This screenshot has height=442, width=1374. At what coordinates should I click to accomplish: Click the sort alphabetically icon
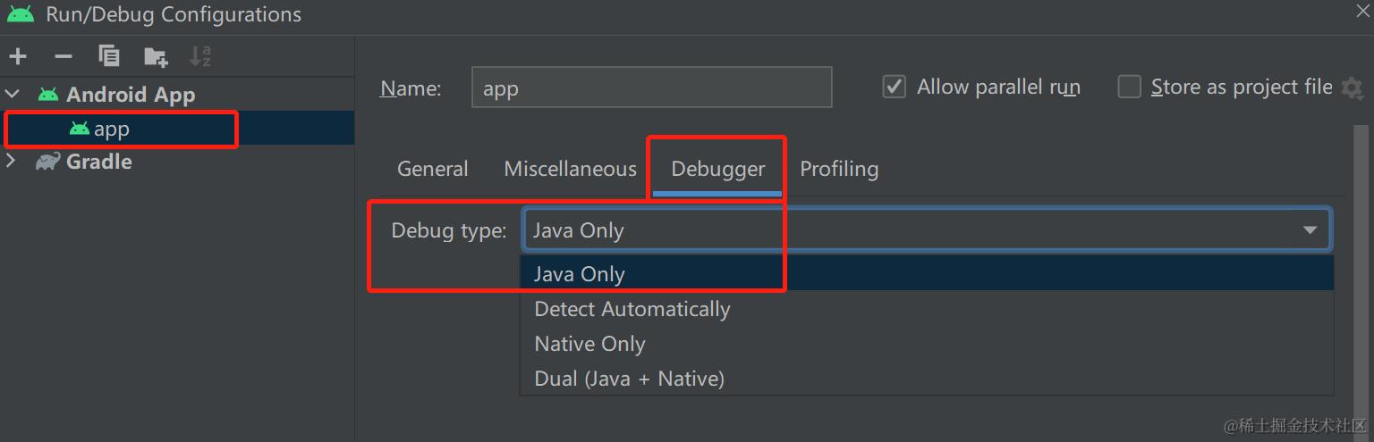pos(200,57)
